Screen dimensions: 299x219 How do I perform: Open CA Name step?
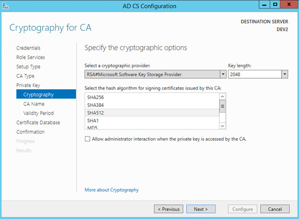(34, 104)
